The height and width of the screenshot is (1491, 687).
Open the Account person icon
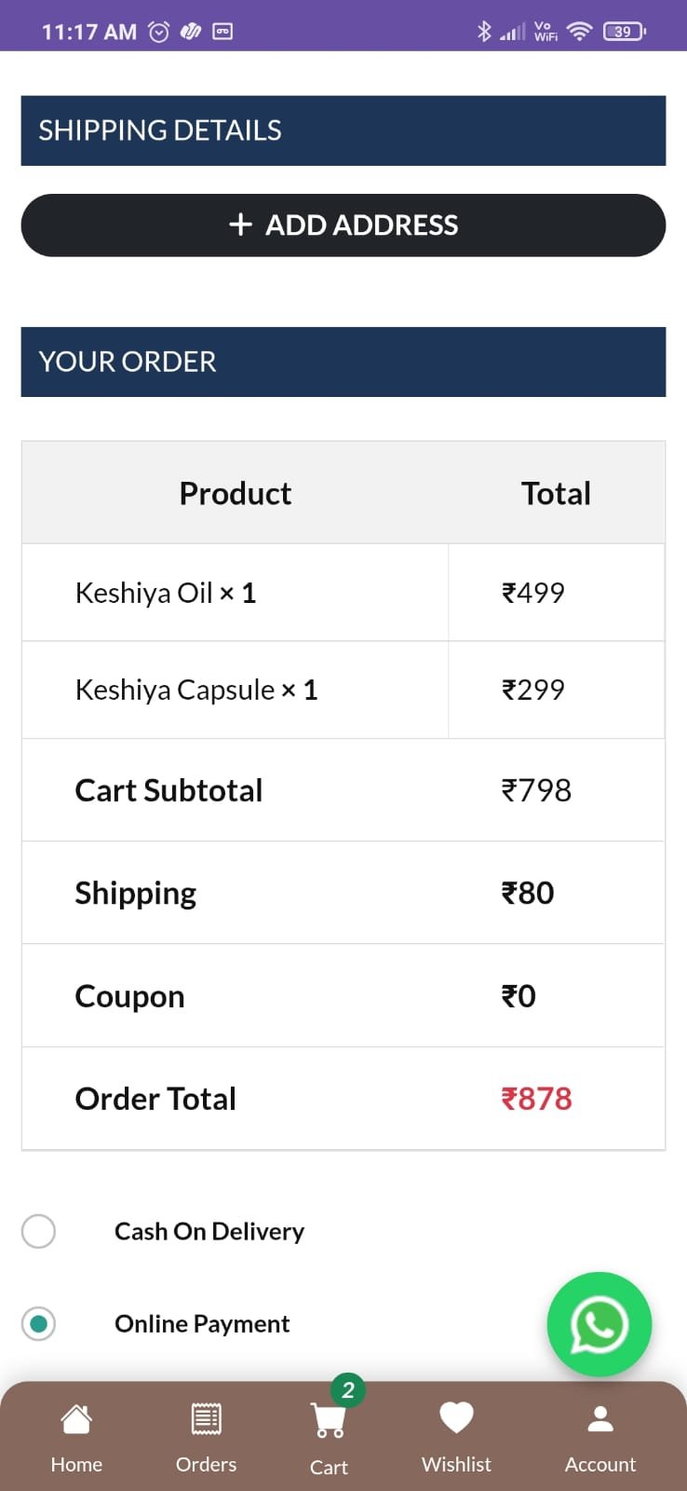tap(600, 1419)
